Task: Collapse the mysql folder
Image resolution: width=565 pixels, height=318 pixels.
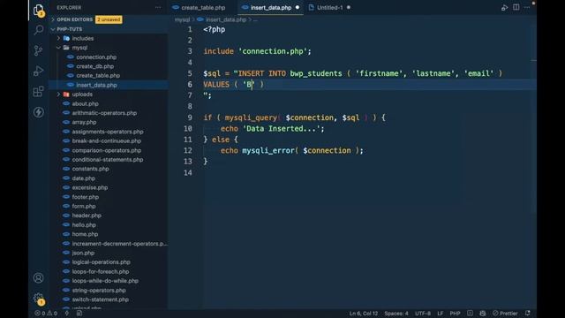Action: point(79,48)
